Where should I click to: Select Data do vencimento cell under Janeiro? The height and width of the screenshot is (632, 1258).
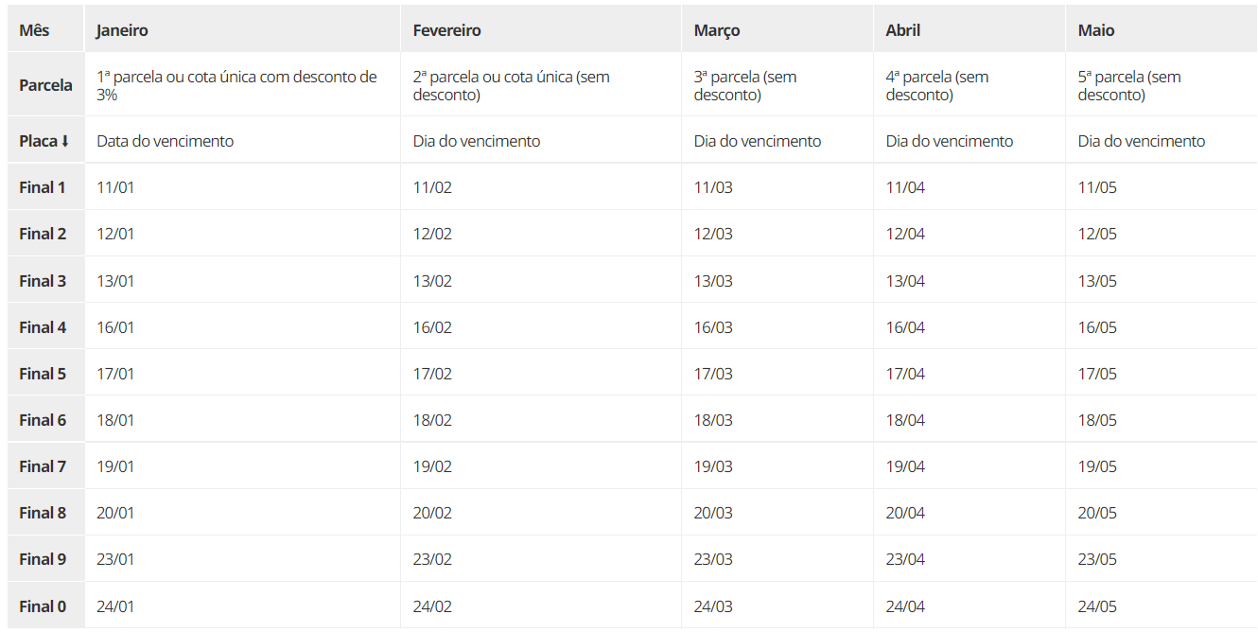[165, 141]
